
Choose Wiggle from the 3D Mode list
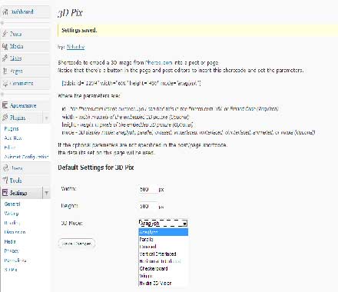[x=164, y=276]
